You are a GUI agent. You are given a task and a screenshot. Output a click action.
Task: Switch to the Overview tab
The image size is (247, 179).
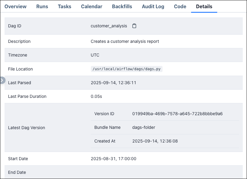(x=15, y=6)
